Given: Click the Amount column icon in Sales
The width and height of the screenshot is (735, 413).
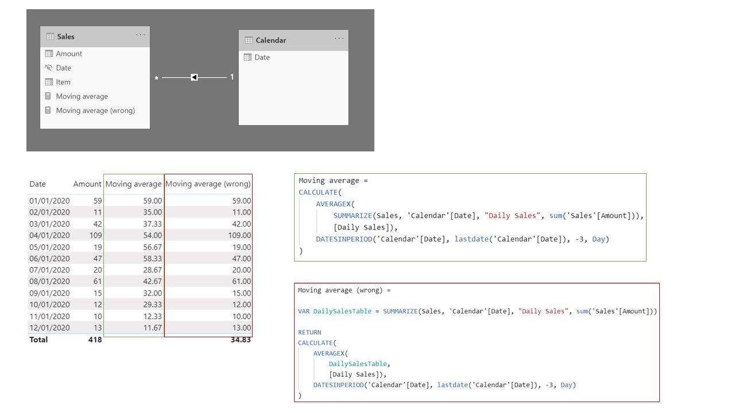Looking at the screenshot, I should (x=49, y=53).
